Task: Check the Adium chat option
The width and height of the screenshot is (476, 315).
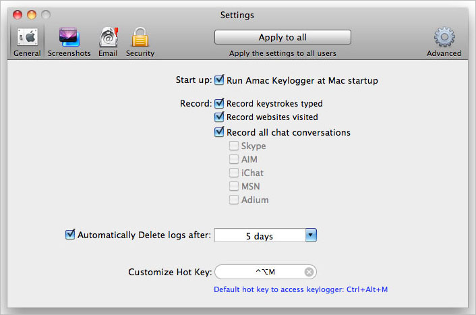Action: click(x=233, y=200)
